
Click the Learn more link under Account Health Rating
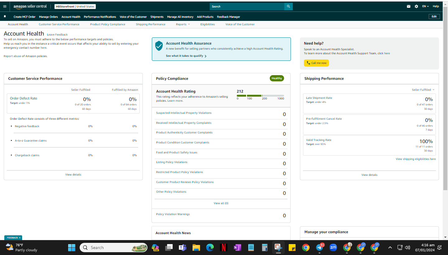(175, 101)
